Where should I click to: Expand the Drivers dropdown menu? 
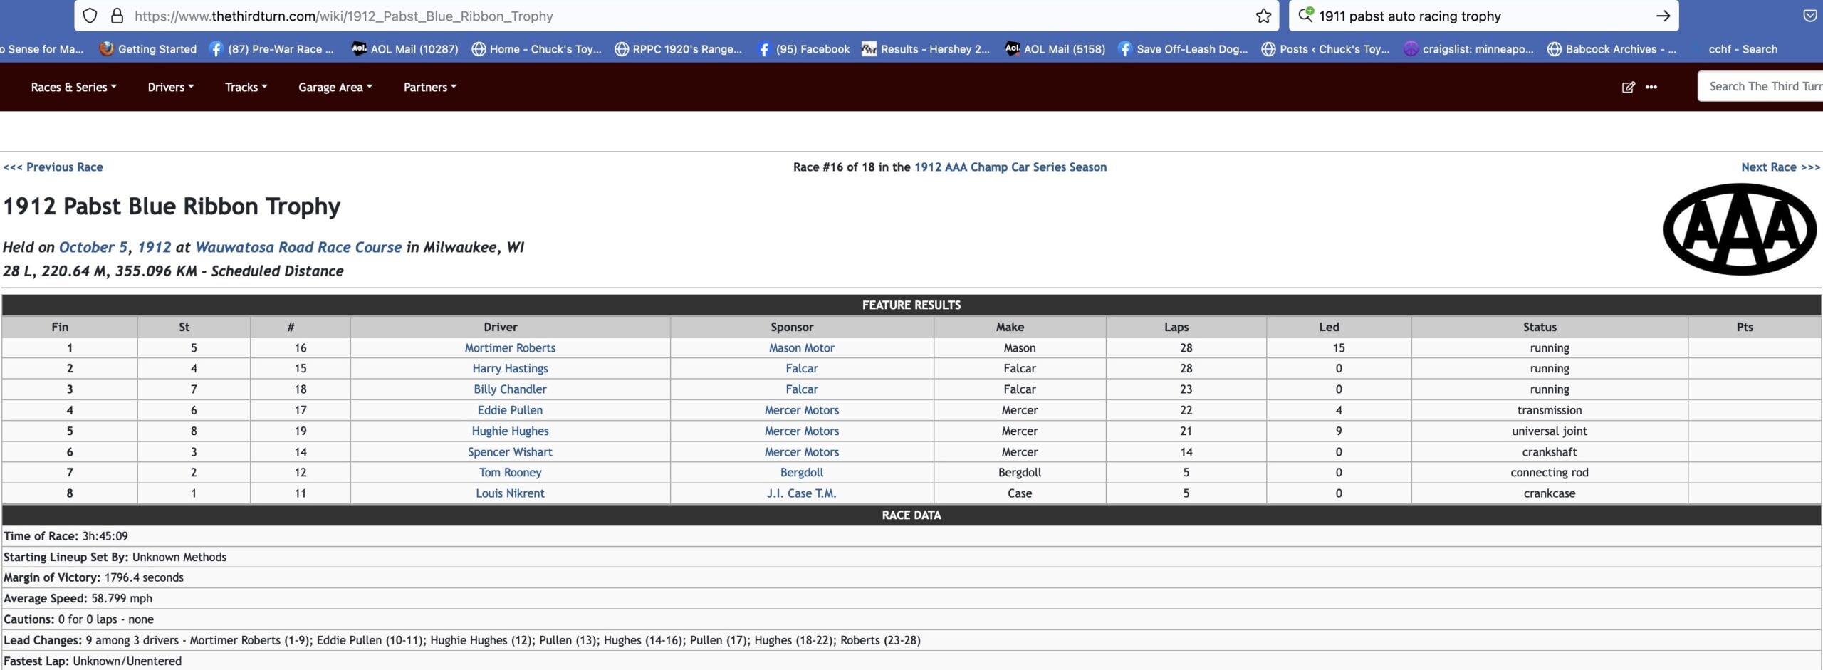[171, 87]
